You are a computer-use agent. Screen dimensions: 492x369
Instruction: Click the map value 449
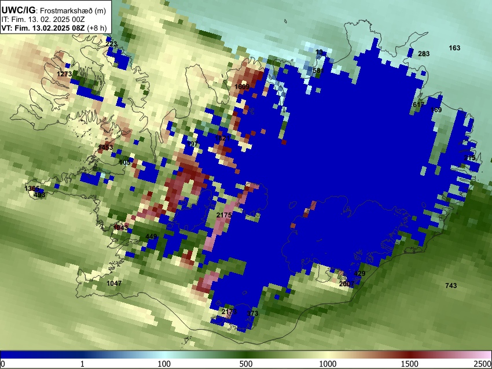pyautogui.click(x=151, y=237)
